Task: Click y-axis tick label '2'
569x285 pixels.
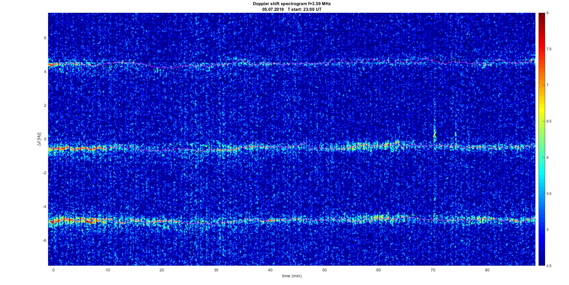Action: pos(45,105)
